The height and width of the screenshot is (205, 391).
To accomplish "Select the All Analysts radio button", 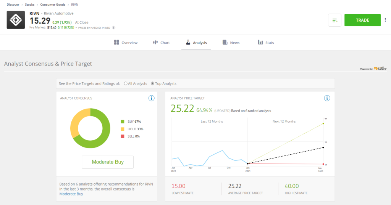I will point(126,83).
